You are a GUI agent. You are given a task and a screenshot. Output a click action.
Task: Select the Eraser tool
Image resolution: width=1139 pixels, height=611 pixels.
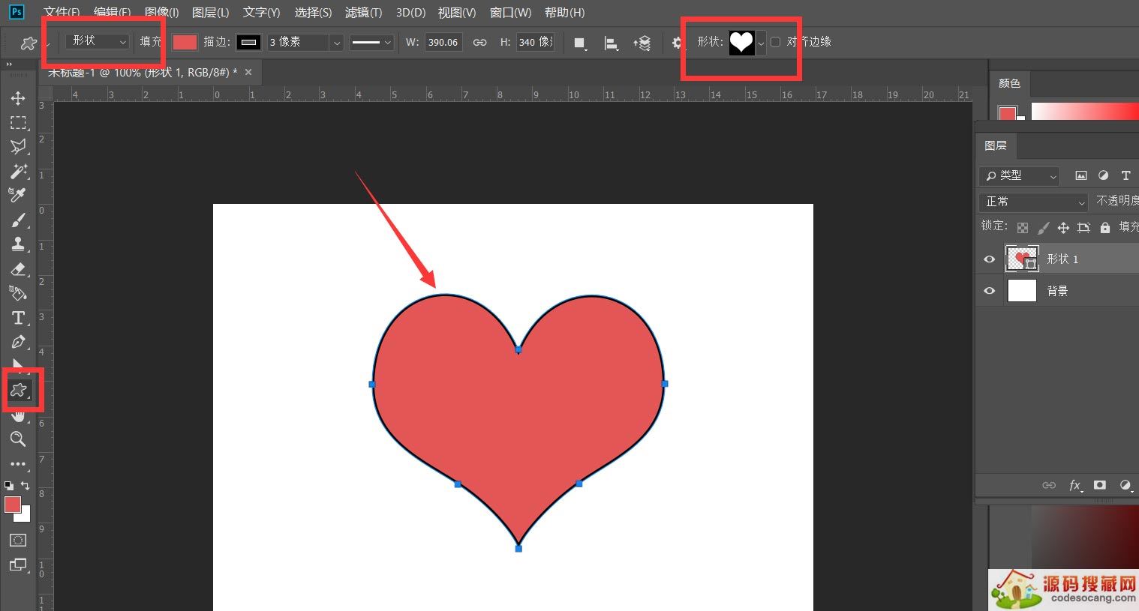pos(18,268)
